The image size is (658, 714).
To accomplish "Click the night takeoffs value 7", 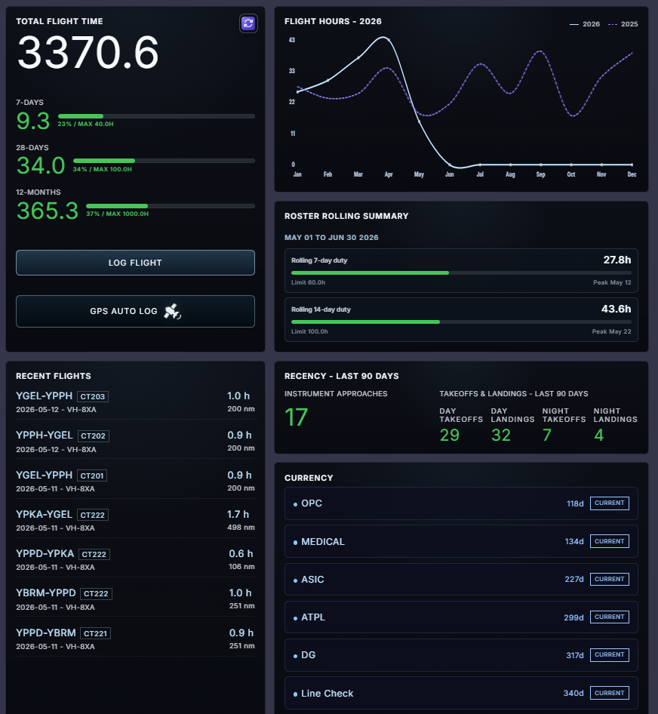I will (x=547, y=435).
